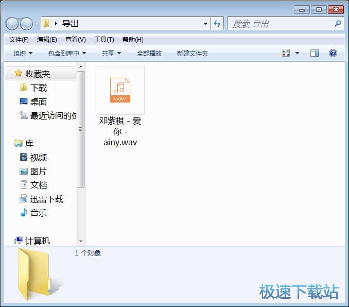This screenshot has width=349, height=307.
Task: Open the 包含到库中 dropdown
Action: click(x=67, y=53)
